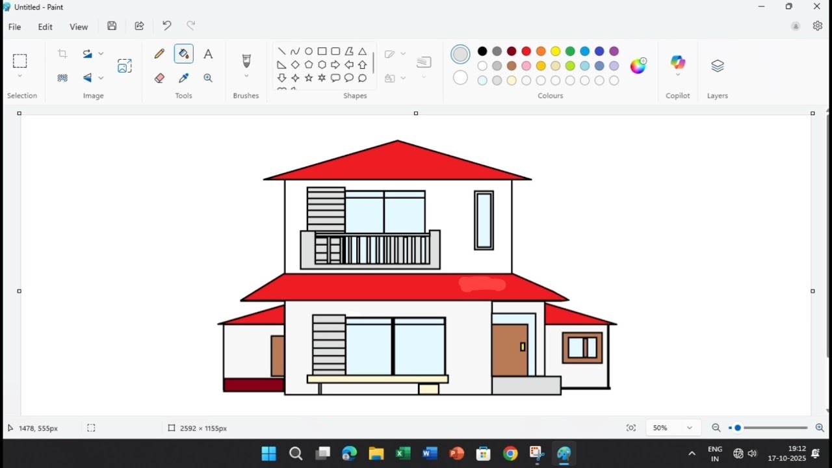Click the Flip image icon
Screen dimensions: 832x468
tap(88, 78)
